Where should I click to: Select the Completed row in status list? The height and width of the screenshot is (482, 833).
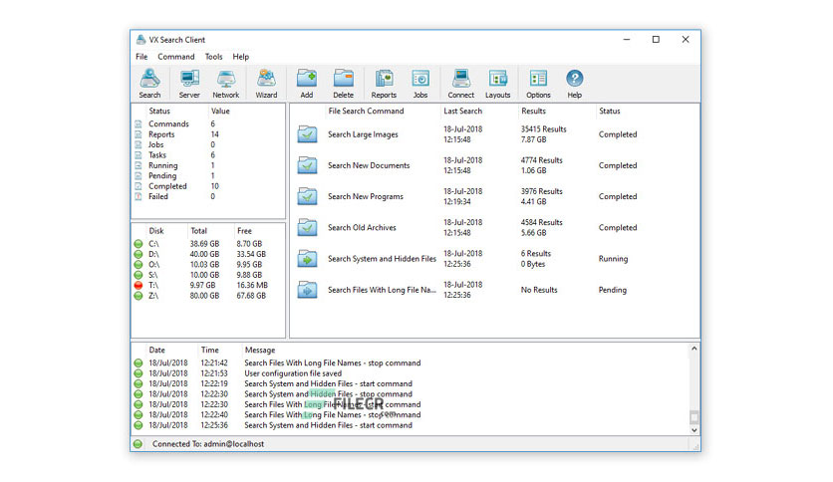(208, 186)
